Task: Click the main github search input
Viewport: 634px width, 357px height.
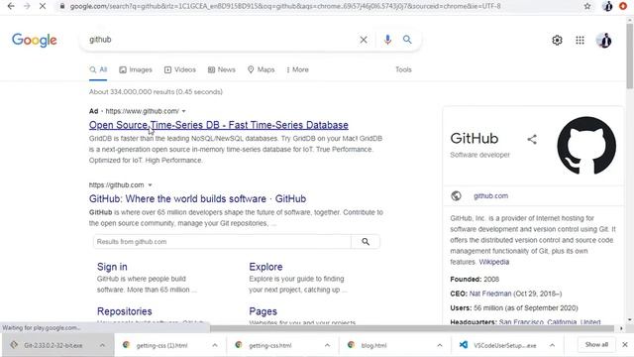Action: (x=222, y=40)
